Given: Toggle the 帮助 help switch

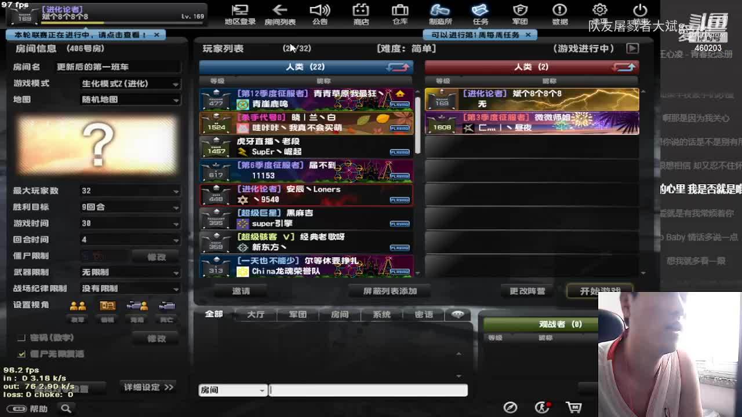Looking at the screenshot, I should coord(19,409).
